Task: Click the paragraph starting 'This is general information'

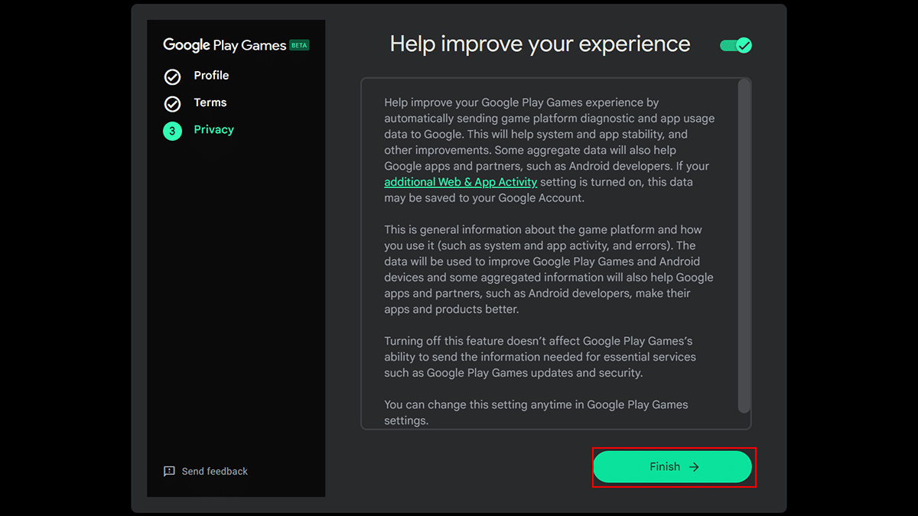Action: (548, 269)
